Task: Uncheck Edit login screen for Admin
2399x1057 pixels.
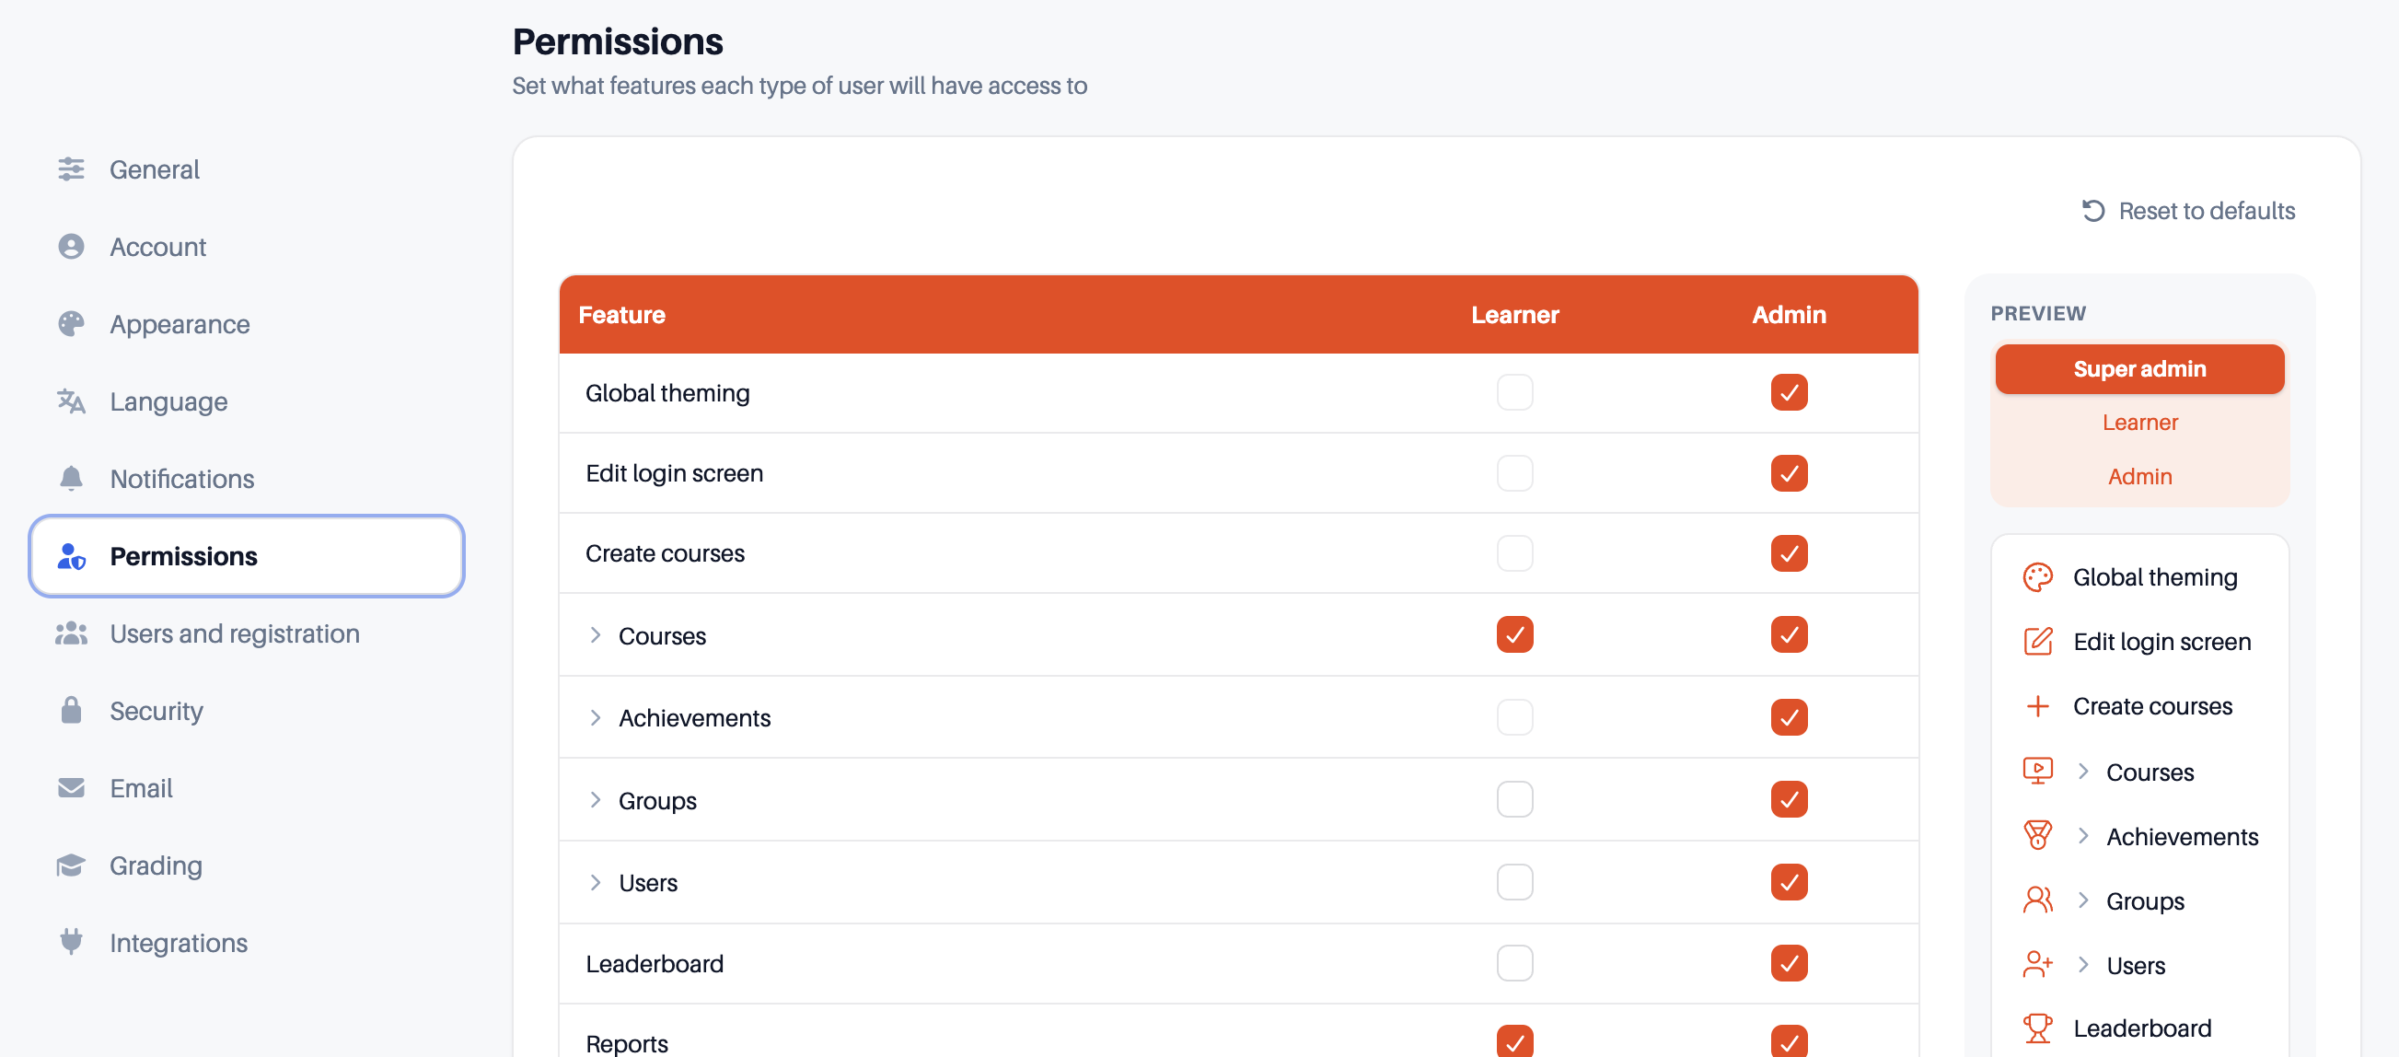Action: (x=1788, y=473)
